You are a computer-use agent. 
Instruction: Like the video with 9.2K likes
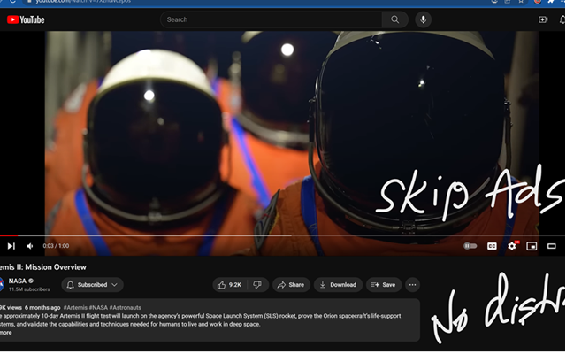pos(230,285)
